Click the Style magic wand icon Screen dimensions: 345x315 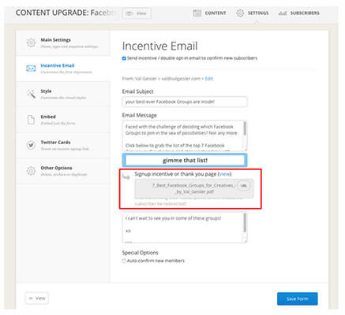(x=31, y=94)
